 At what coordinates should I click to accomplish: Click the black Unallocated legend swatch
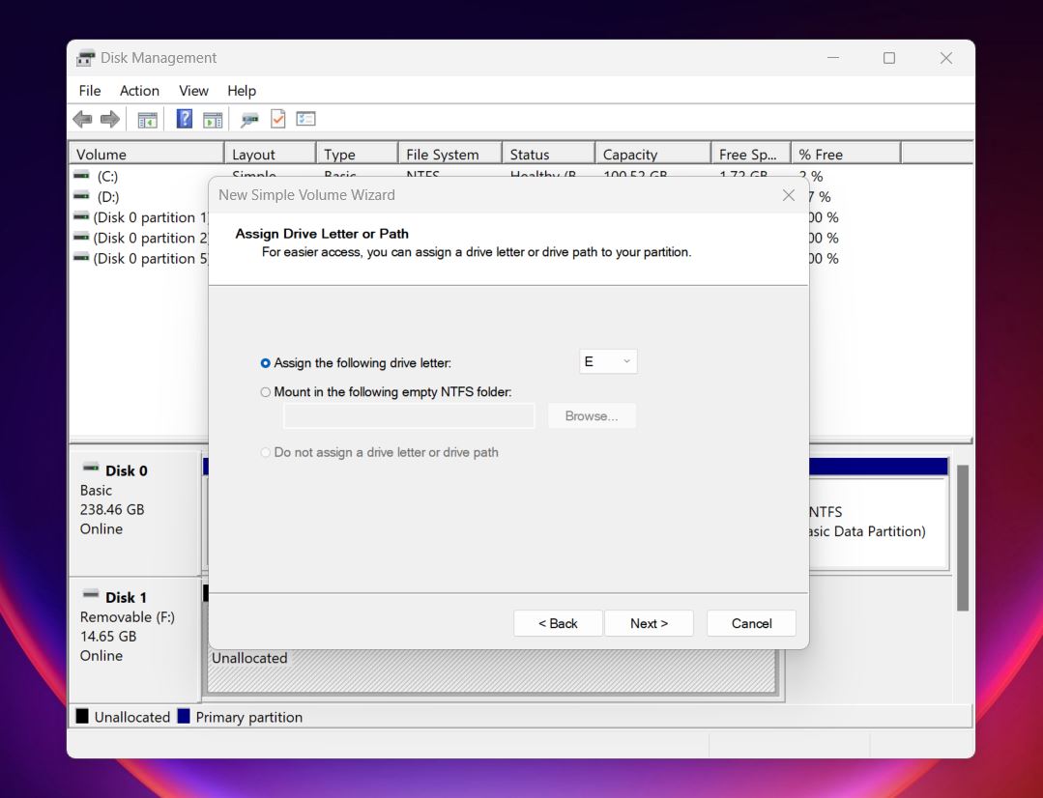[82, 716]
